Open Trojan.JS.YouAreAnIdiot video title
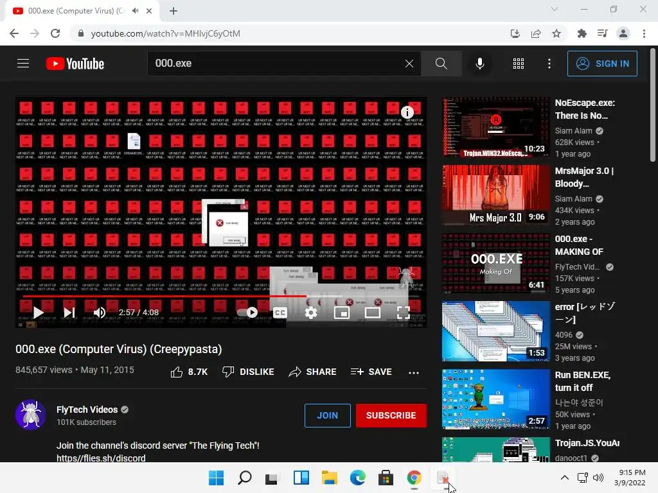This screenshot has height=493, width=658. point(587,443)
